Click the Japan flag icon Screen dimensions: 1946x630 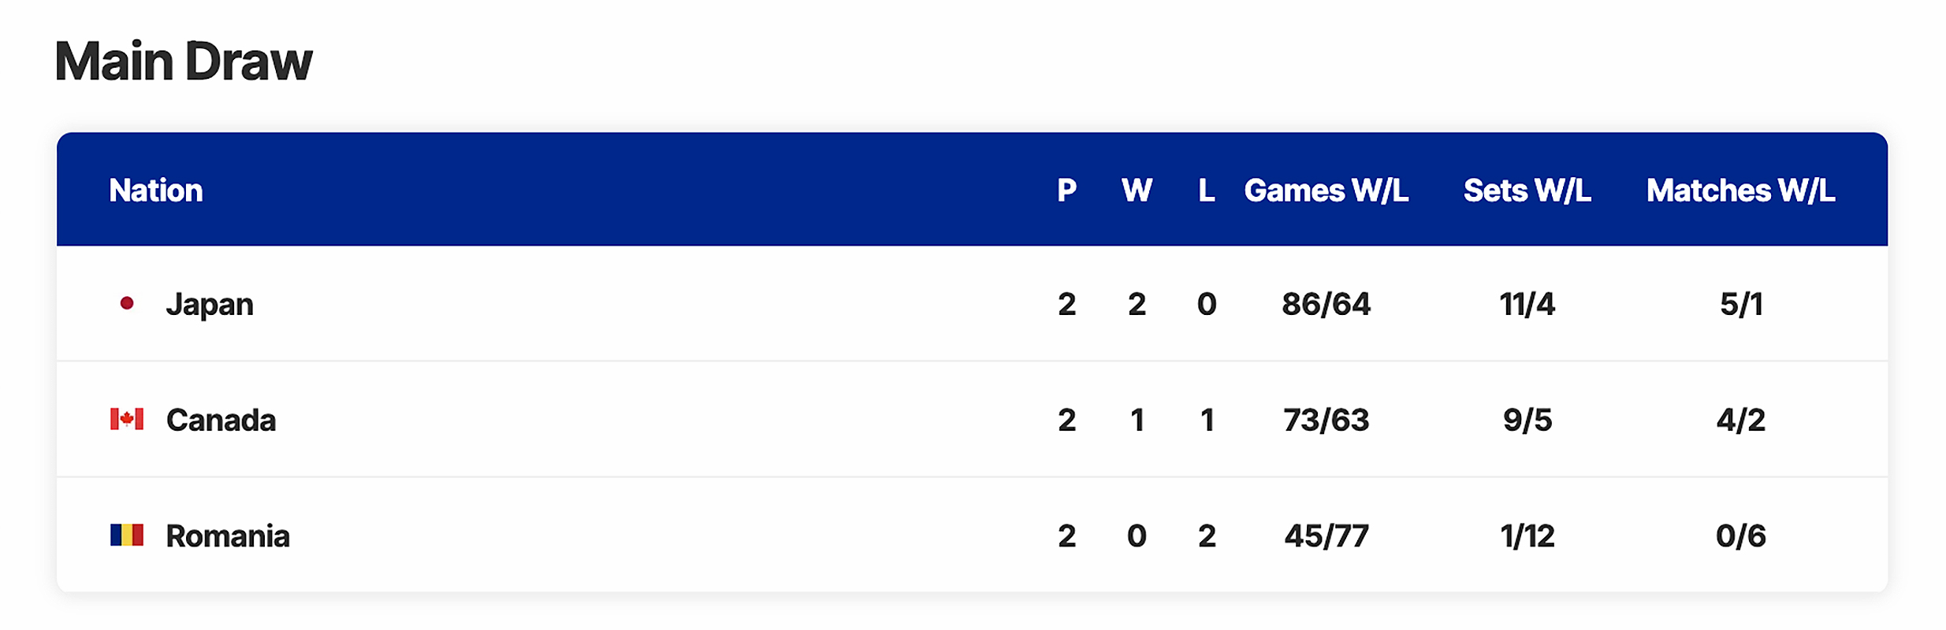click(x=126, y=304)
